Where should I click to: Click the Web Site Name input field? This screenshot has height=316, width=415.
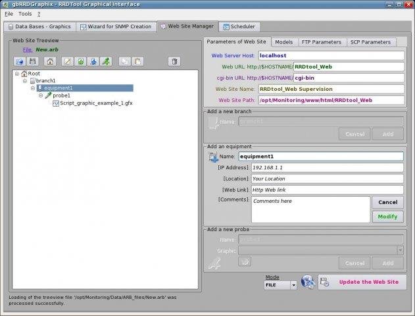[331, 89]
